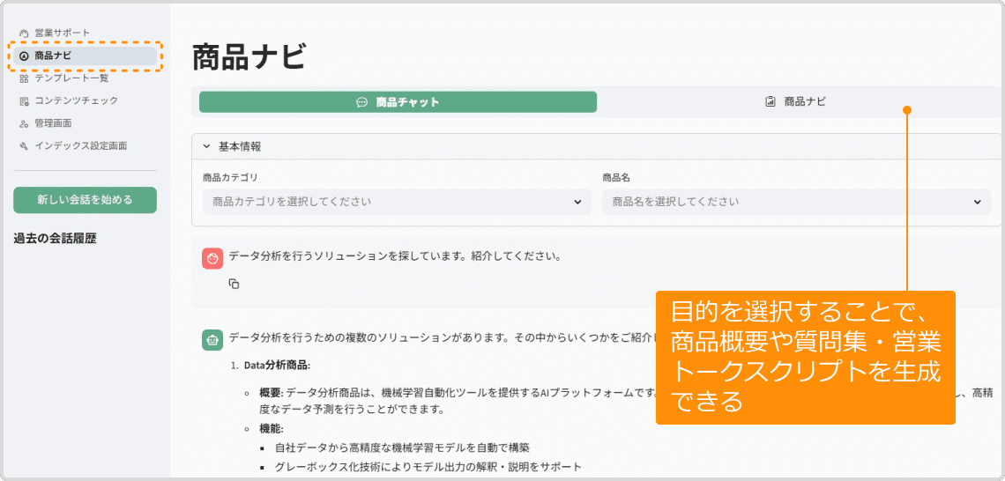Click the 自社データから高精度な機械学習モデル line
This screenshot has height=481, width=1005.
click(402, 448)
